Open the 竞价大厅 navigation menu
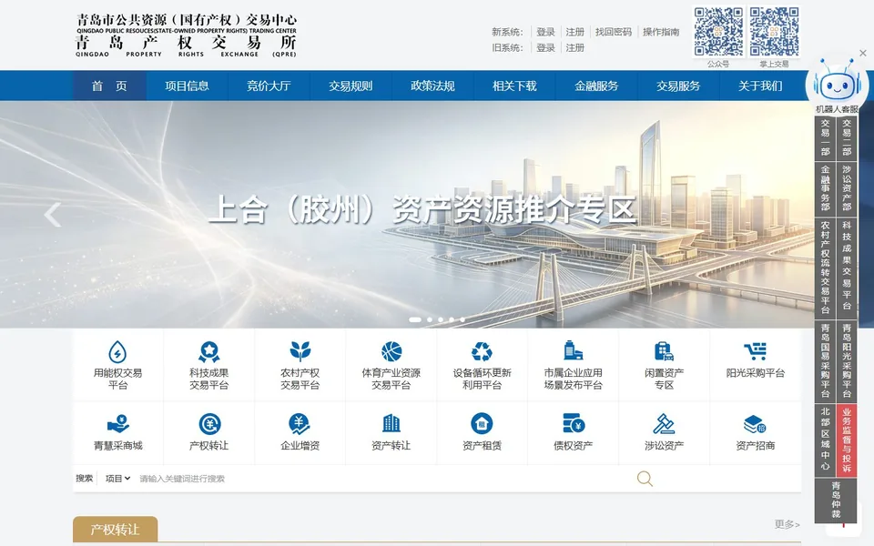The image size is (874, 546). (x=269, y=86)
